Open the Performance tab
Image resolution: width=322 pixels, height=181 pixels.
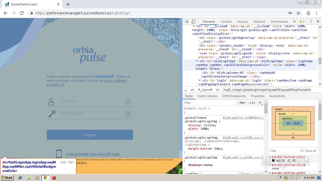(x=279, y=22)
